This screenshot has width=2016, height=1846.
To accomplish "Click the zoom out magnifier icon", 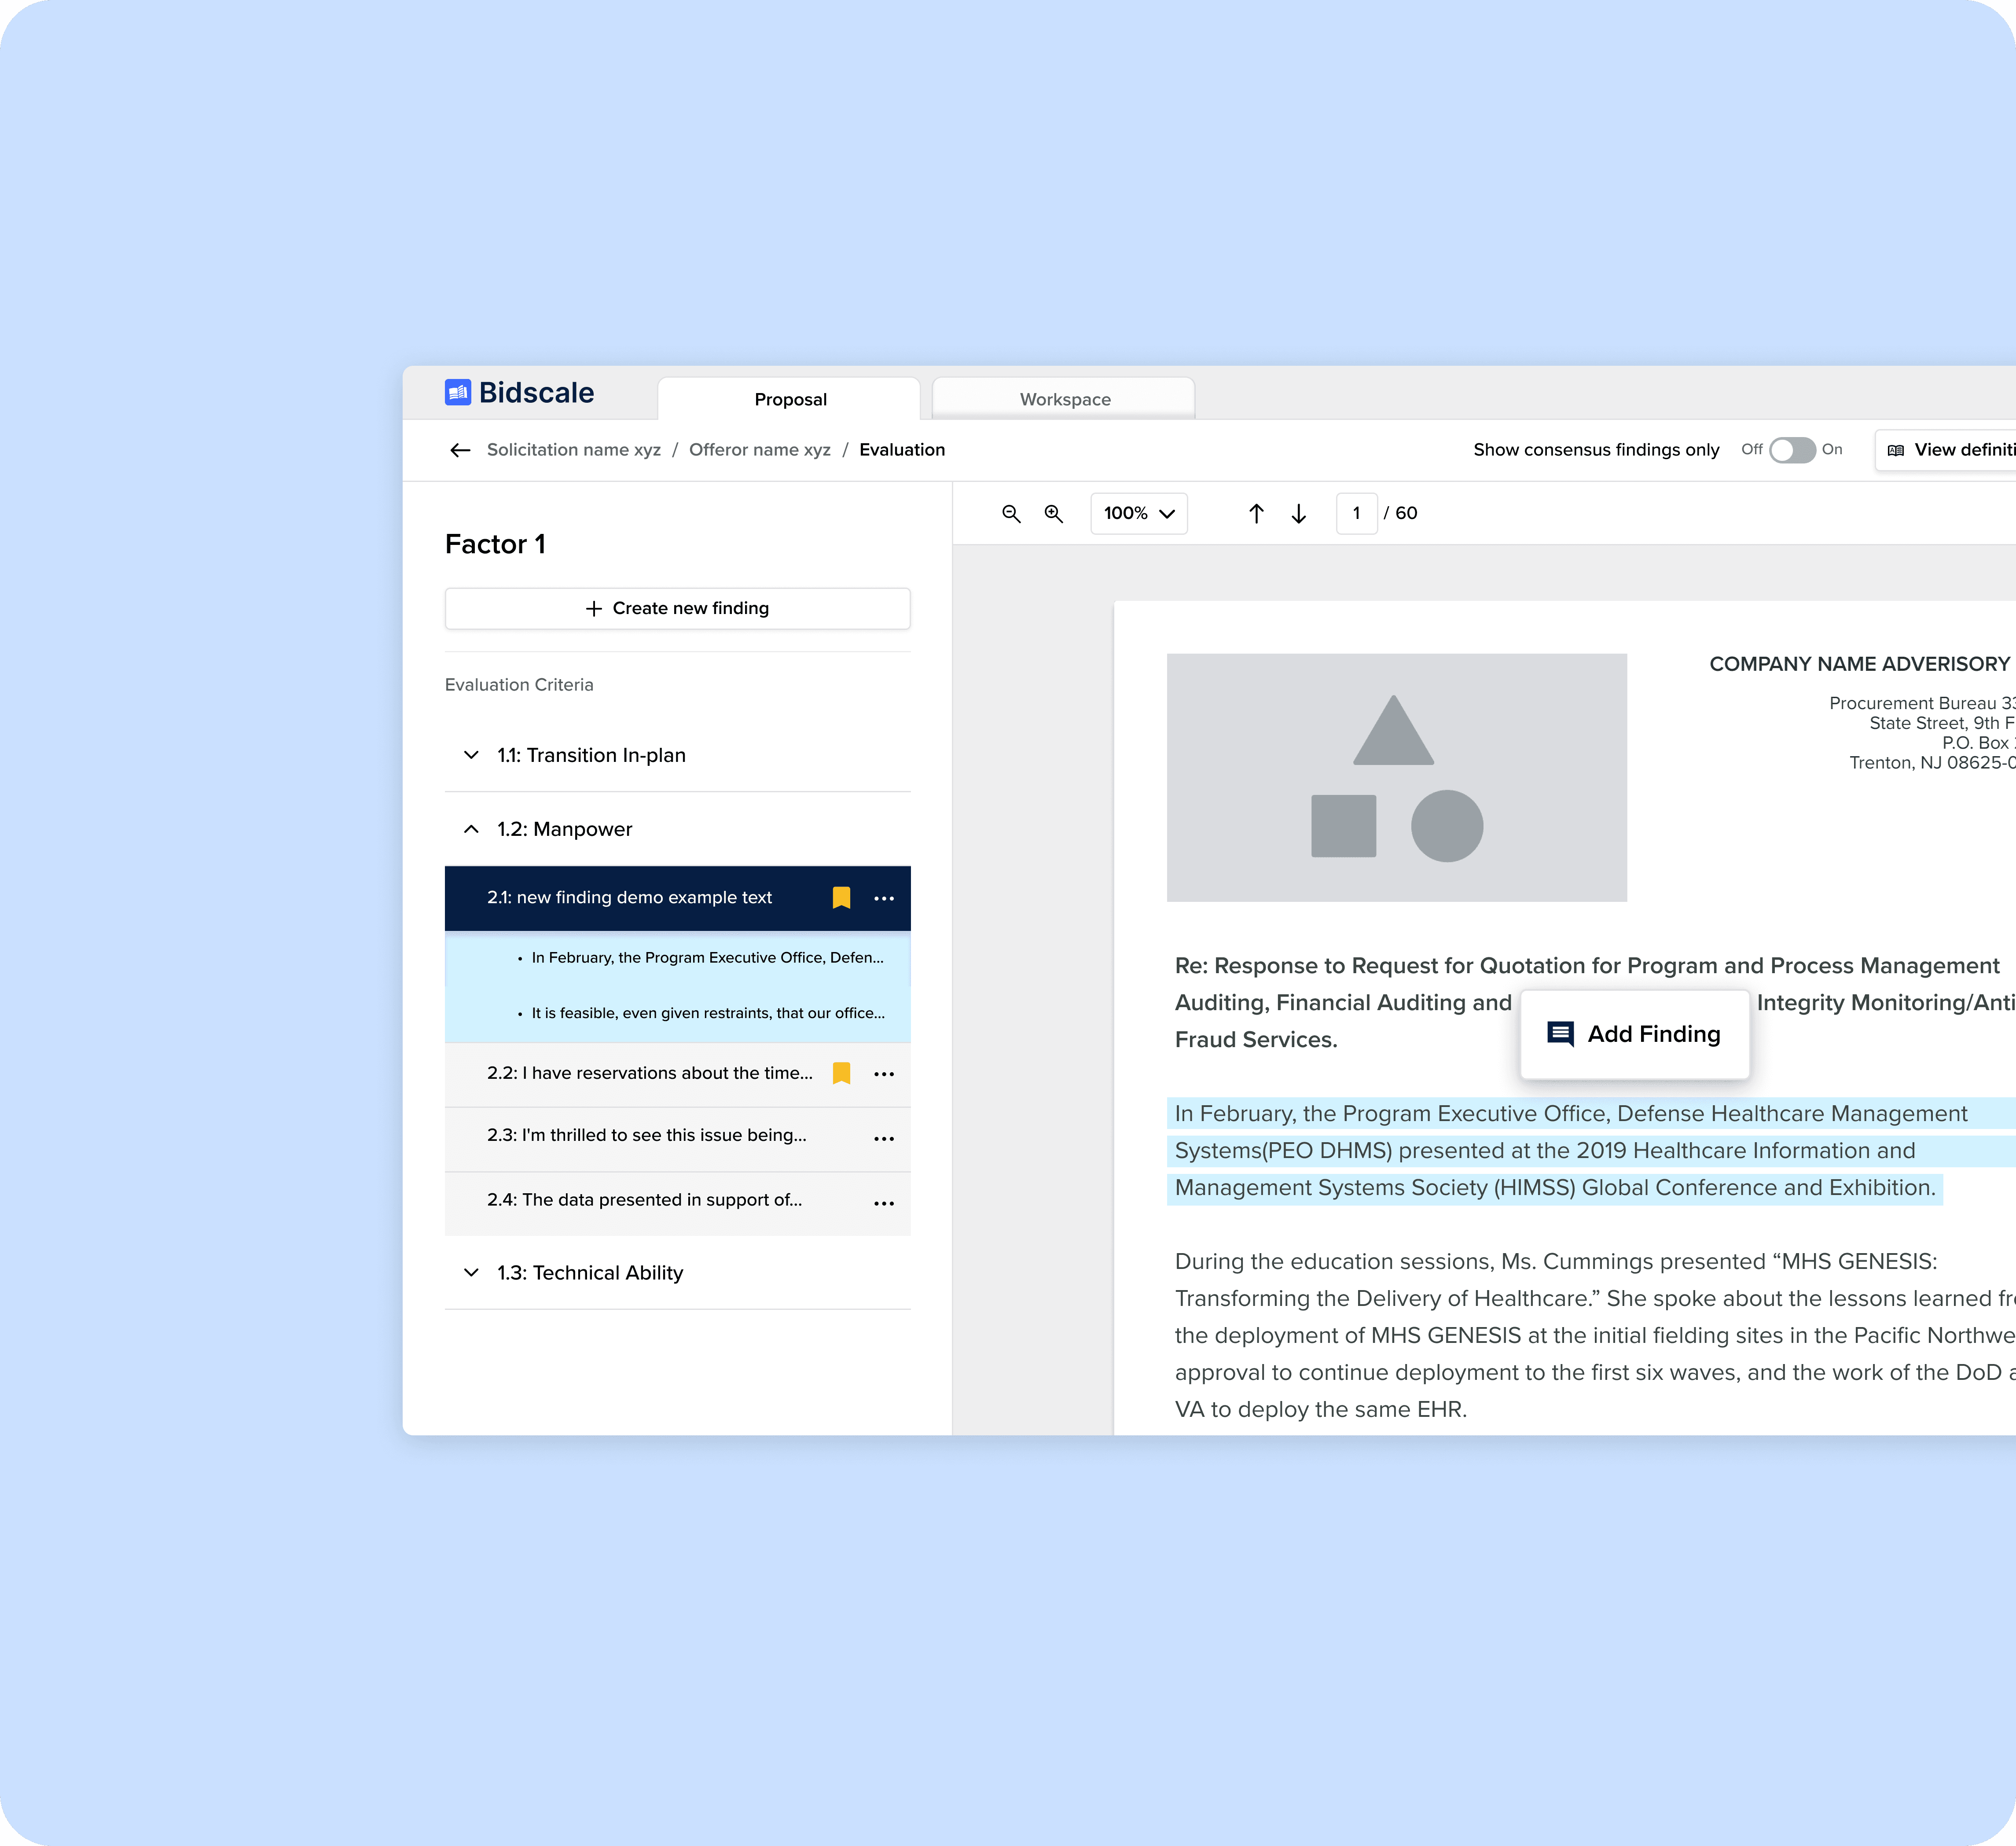I will [1011, 513].
